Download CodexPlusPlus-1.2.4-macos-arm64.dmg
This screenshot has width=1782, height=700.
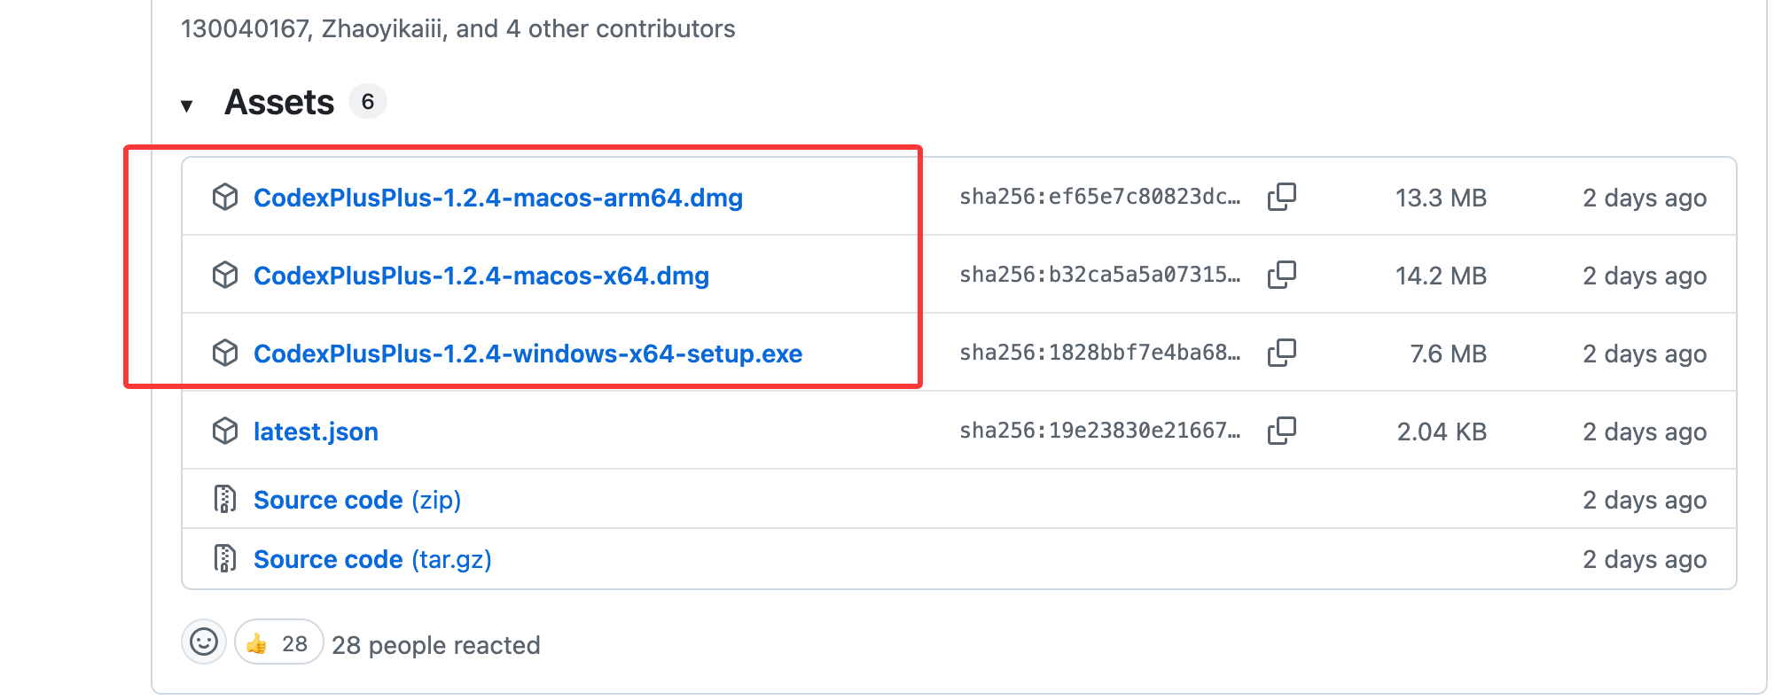[x=498, y=198]
